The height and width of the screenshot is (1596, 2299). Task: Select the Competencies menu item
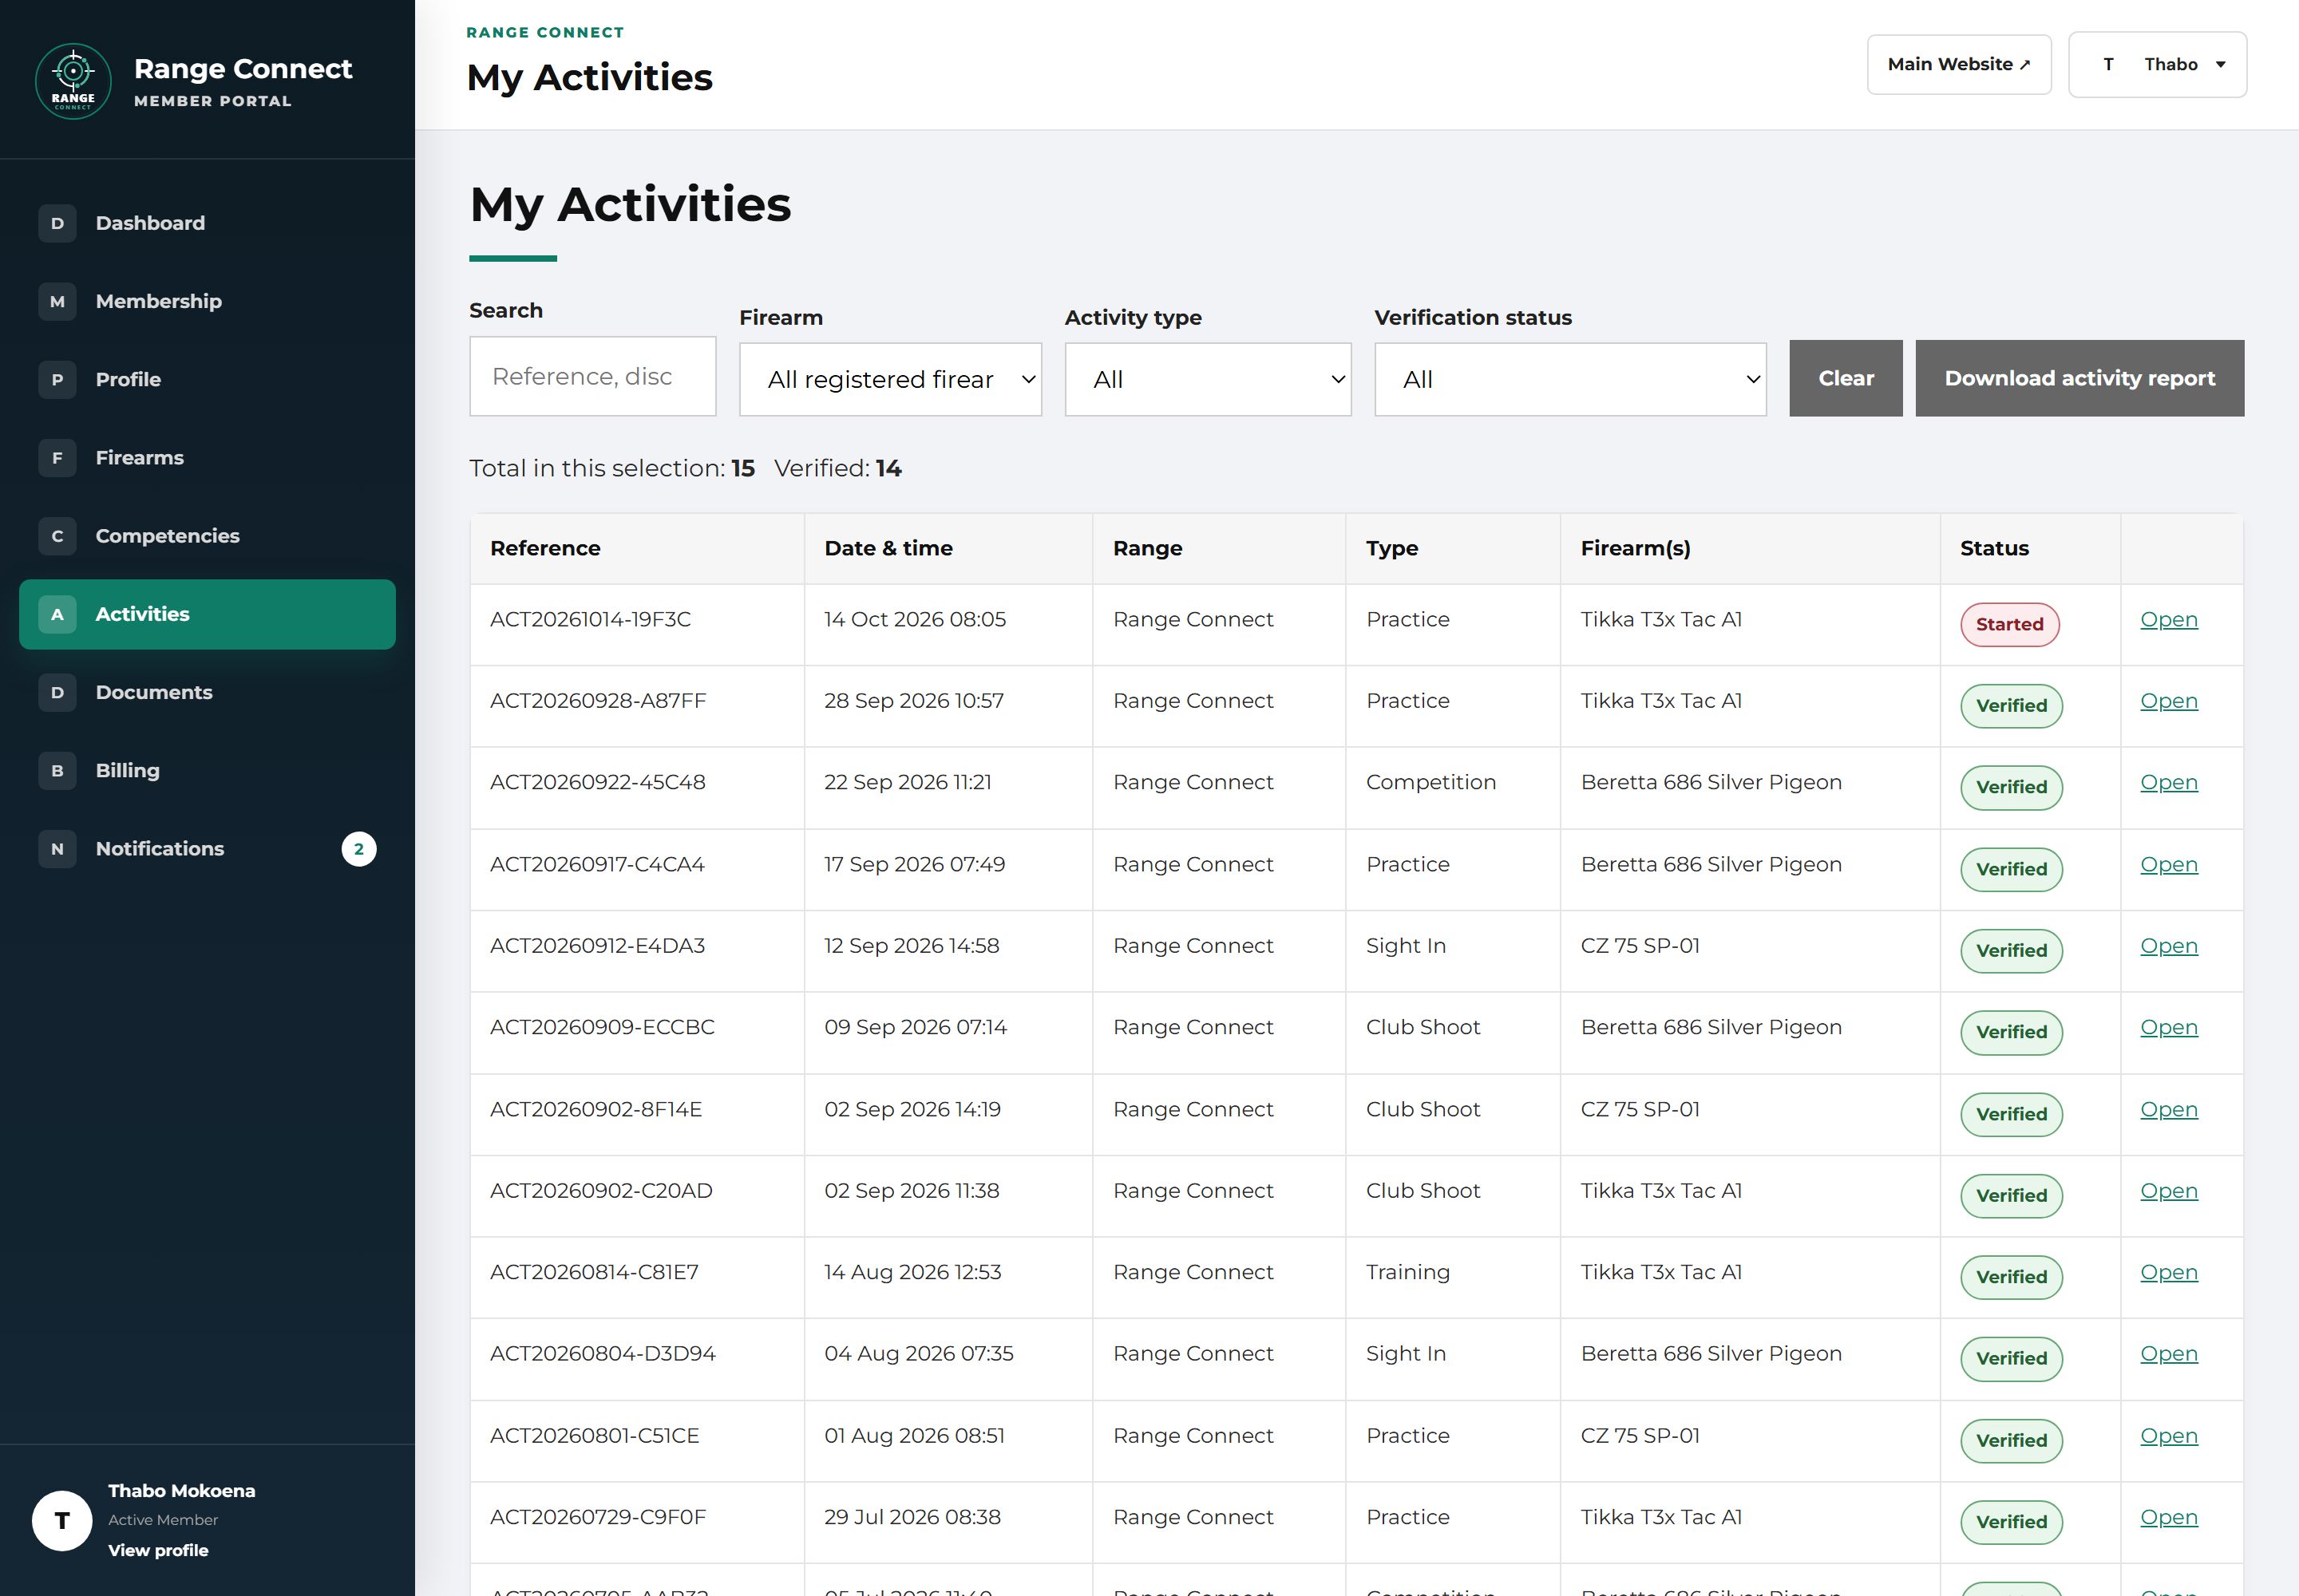(207, 536)
